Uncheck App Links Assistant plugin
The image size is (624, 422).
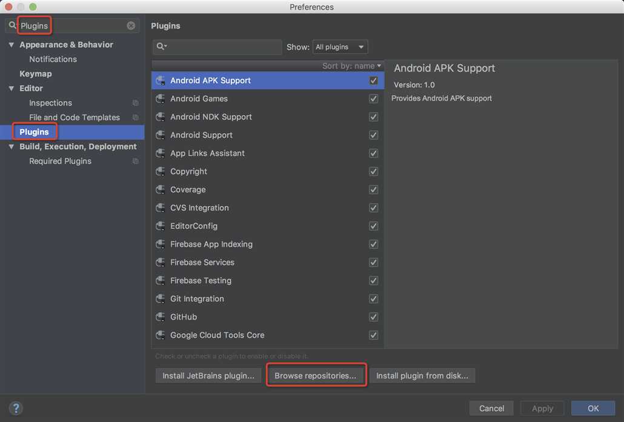click(373, 153)
